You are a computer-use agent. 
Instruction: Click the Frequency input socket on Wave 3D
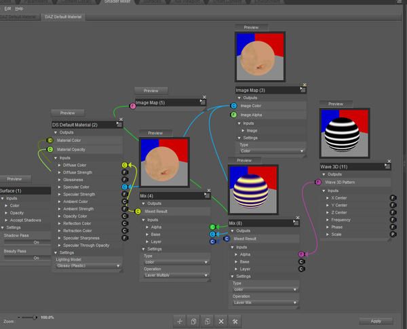(393, 220)
